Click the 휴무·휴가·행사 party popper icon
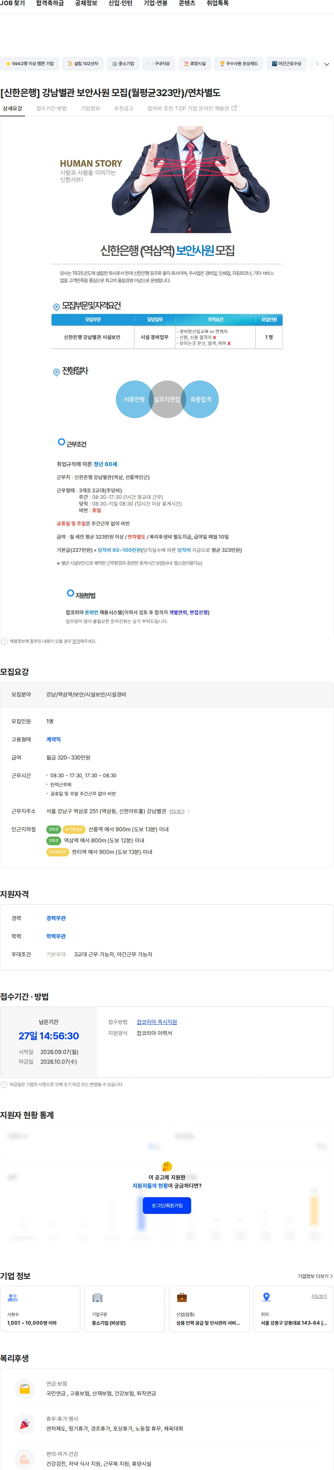 point(24,1424)
